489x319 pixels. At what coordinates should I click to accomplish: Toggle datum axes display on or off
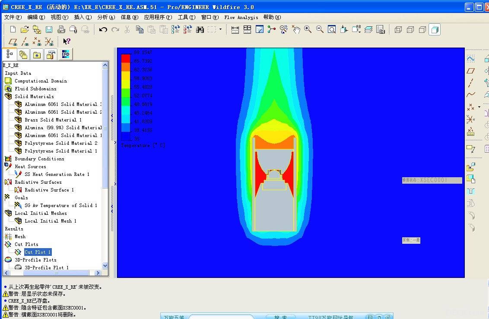[x=25, y=41]
